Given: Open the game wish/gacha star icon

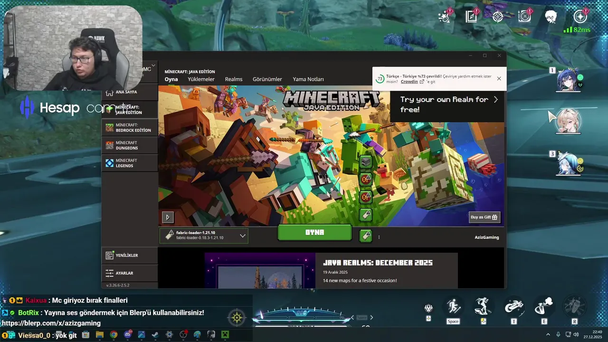Looking at the screenshot, I should tap(445, 17).
